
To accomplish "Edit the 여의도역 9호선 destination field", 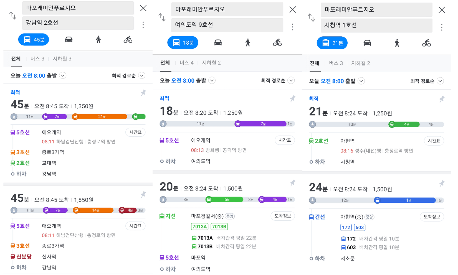I will [x=227, y=25].
